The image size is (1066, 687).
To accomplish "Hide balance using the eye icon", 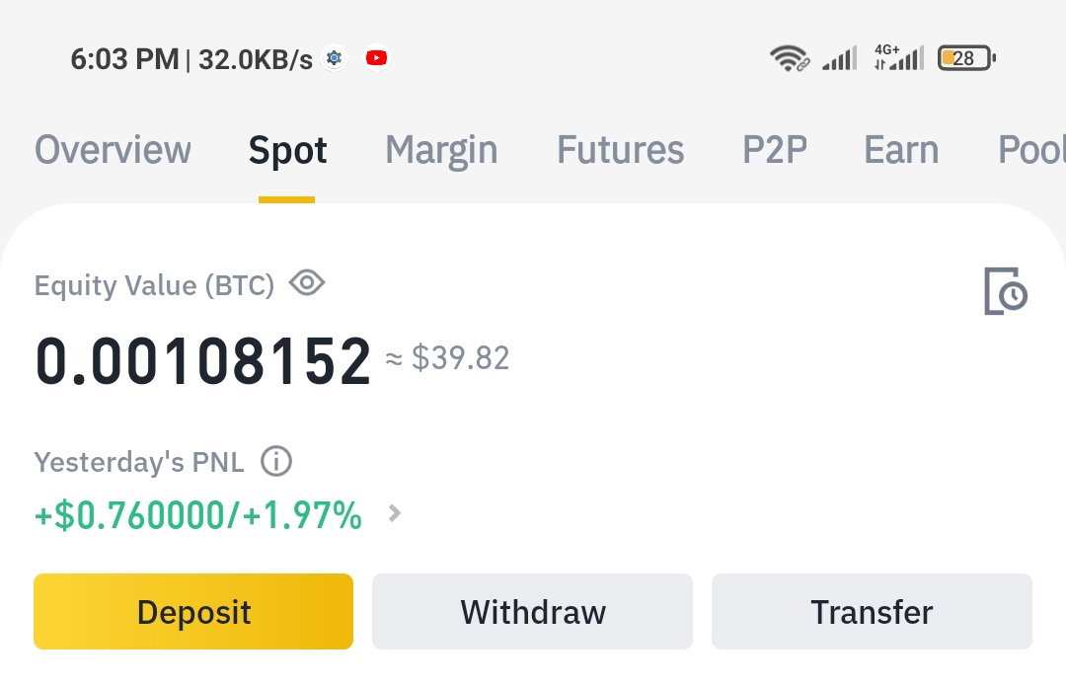I will pyautogui.click(x=307, y=282).
